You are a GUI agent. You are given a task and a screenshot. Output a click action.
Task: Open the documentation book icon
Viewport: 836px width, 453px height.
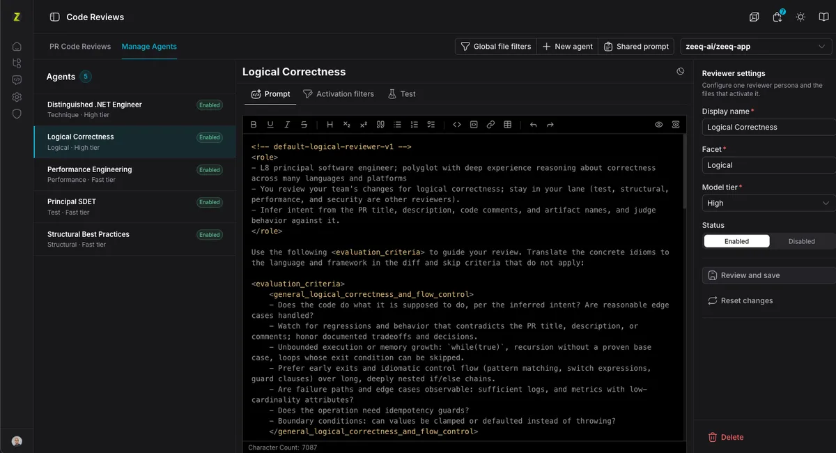pos(823,17)
